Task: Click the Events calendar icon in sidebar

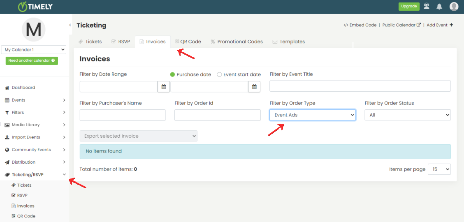Action: 7,100
